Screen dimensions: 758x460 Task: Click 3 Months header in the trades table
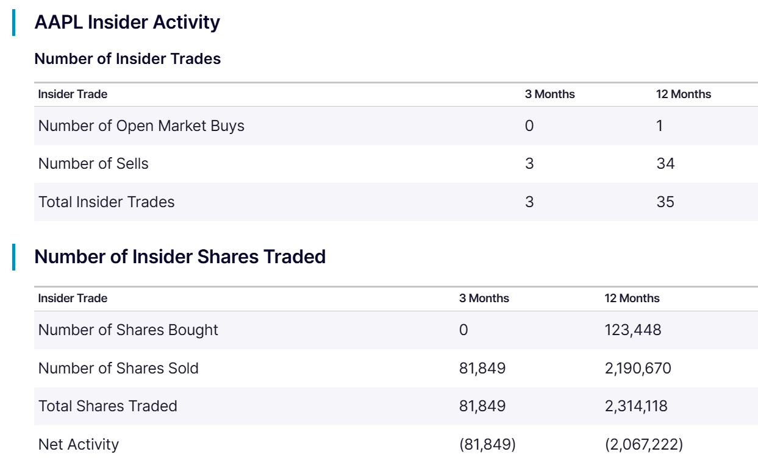[x=549, y=94]
